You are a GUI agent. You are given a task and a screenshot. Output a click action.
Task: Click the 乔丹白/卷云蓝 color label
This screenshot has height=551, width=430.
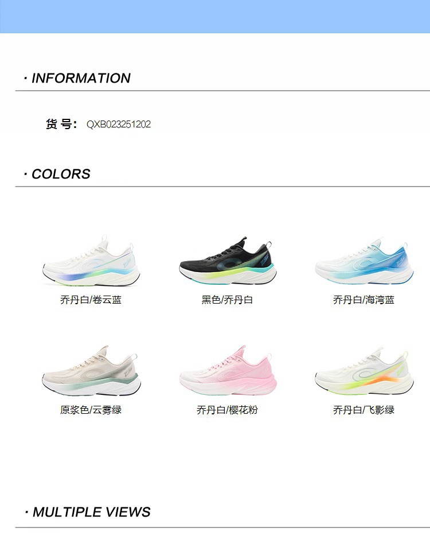(x=91, y=300)
